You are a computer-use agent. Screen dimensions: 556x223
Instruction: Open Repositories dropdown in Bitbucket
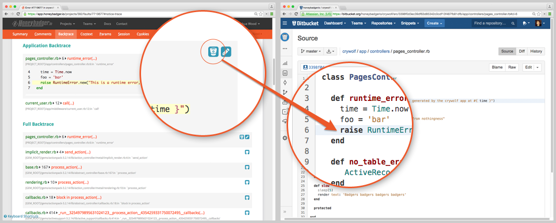click(384, 23)
